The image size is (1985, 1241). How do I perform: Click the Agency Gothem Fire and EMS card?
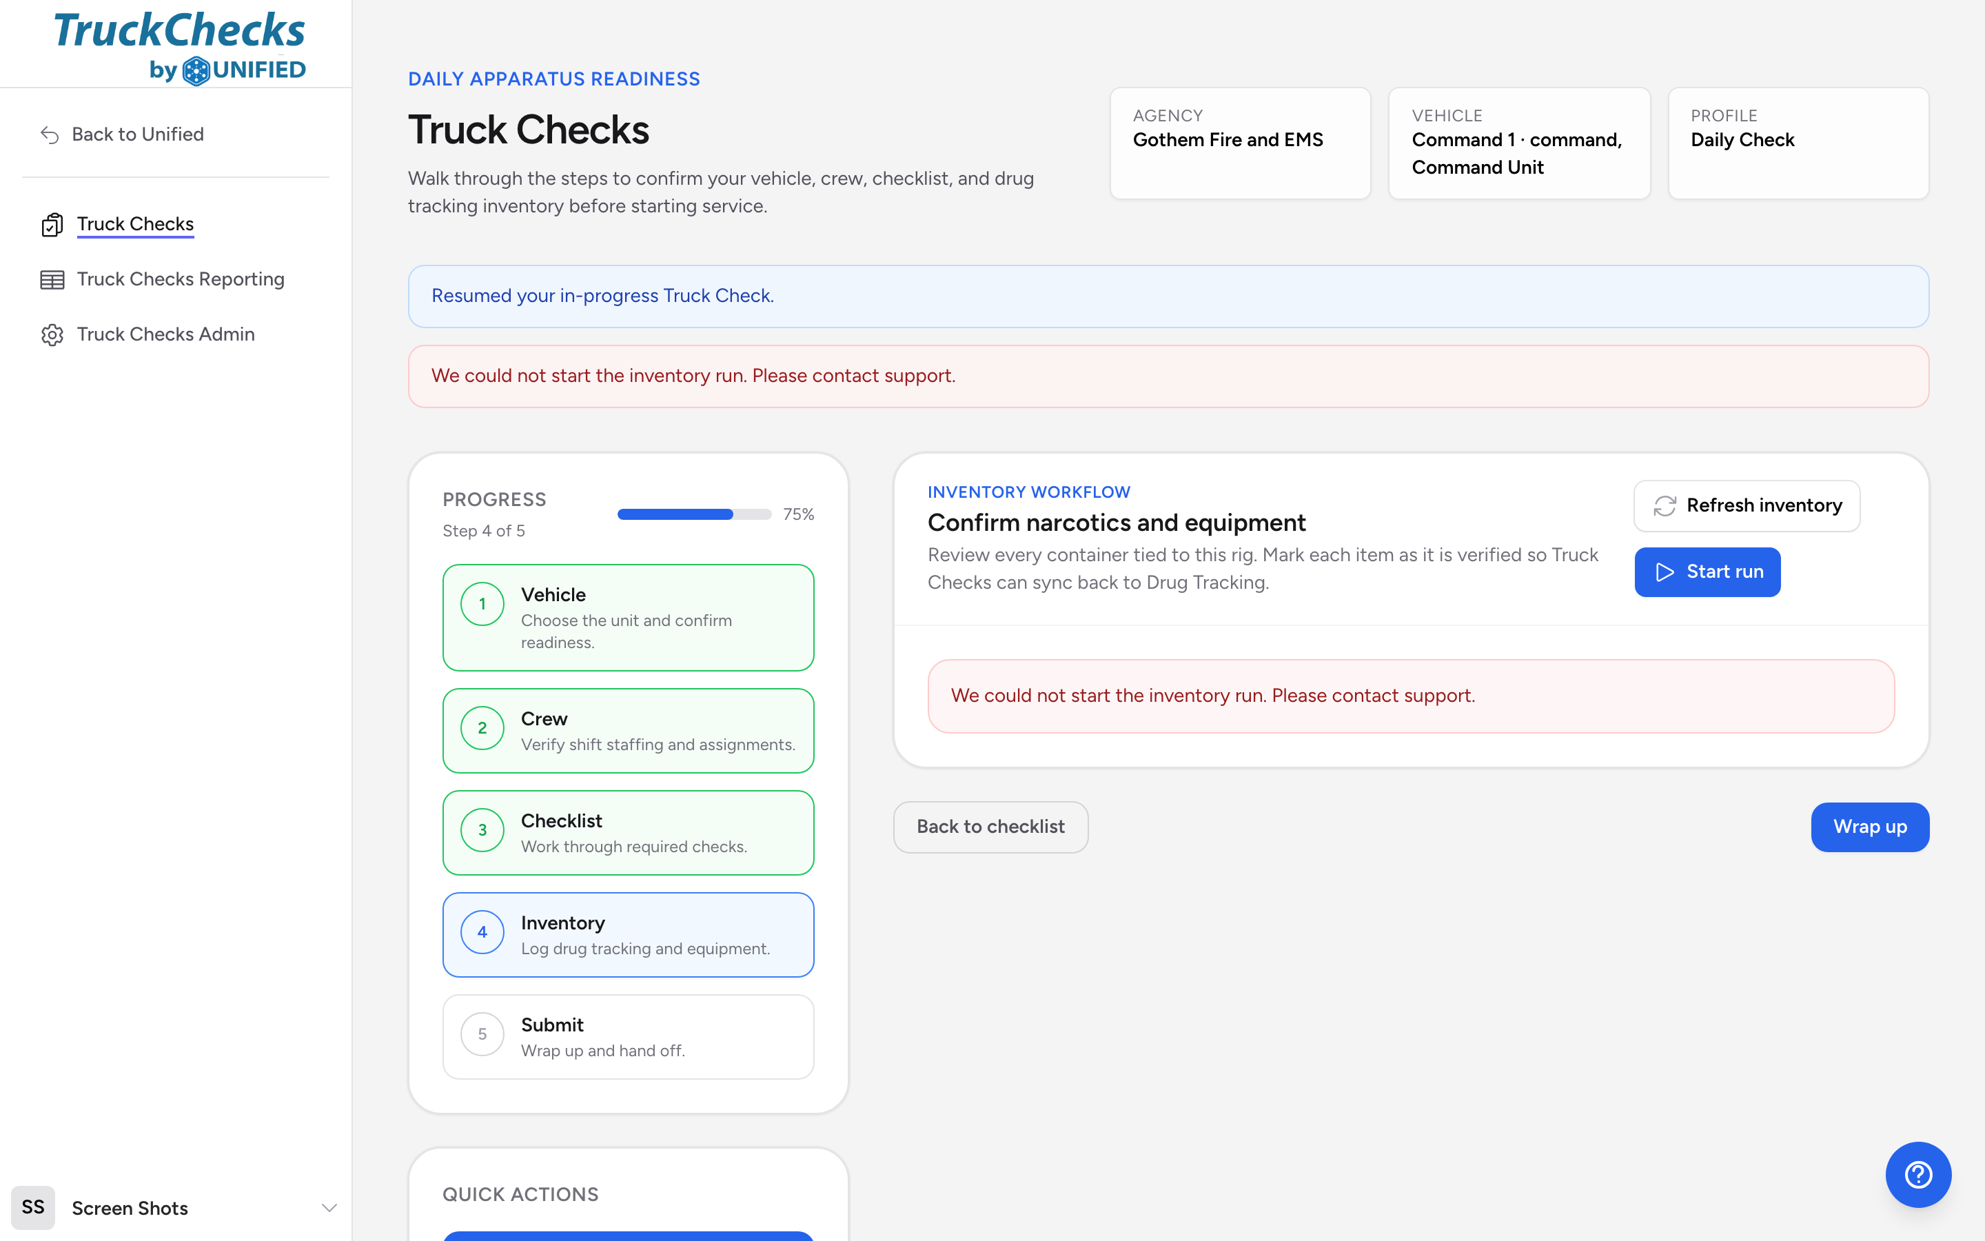pos(1240,143)
